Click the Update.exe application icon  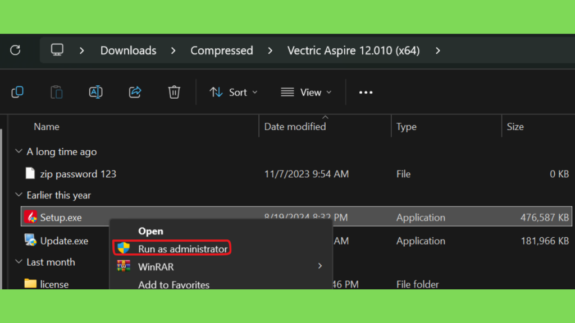(30, 241)
